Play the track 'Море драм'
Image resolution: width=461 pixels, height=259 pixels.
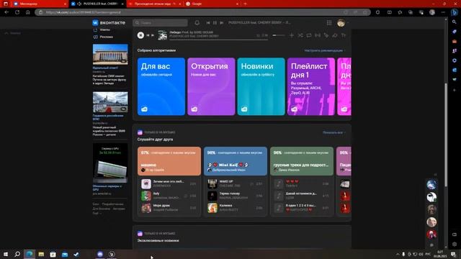[169, 208]
